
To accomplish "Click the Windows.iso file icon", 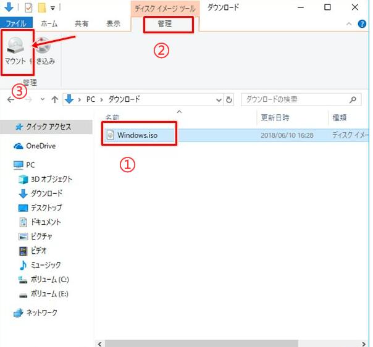I will click(110, 135).
